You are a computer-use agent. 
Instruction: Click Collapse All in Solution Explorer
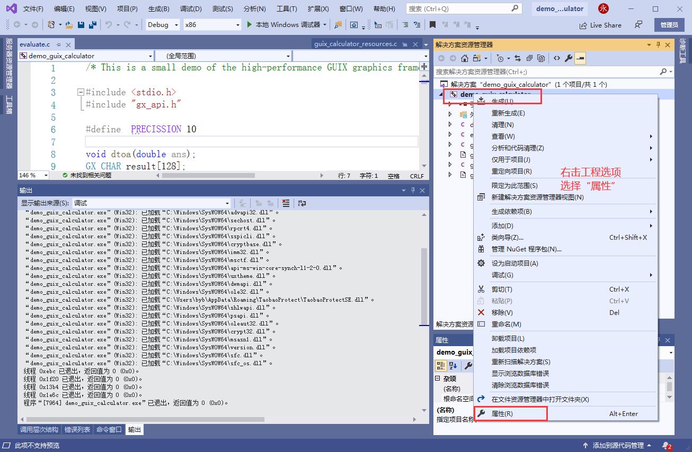click(x=529, y=58)
